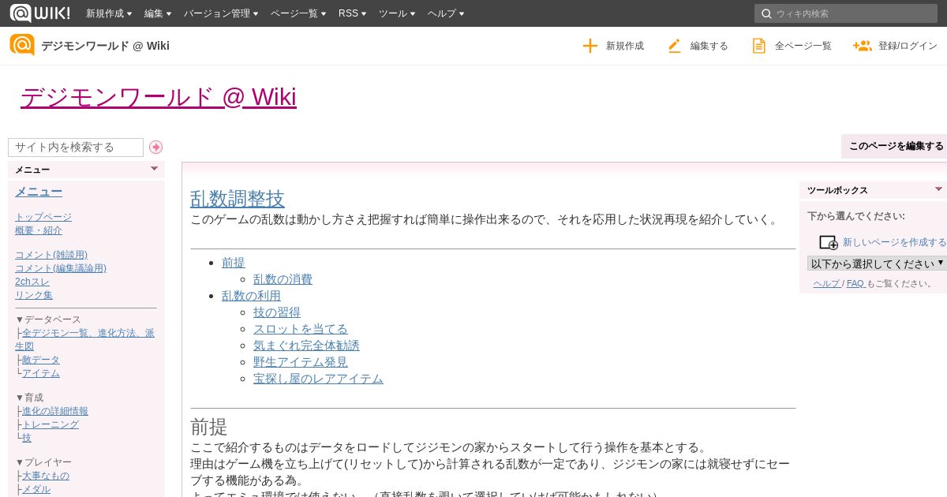947x497 pixels.
Task: Open the ヘルプ top menu
Action: pyautogui.click(x=446, y=13)
